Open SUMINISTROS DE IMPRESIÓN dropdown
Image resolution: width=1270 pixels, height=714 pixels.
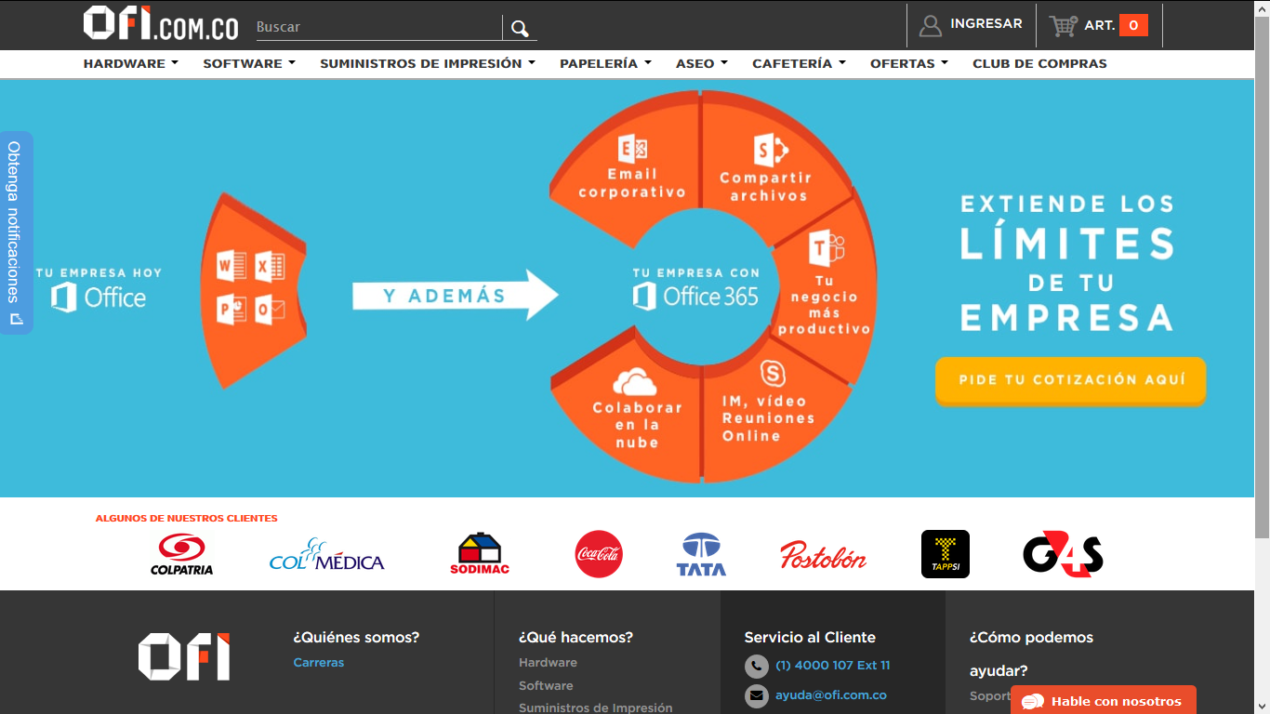click(428, 63)
